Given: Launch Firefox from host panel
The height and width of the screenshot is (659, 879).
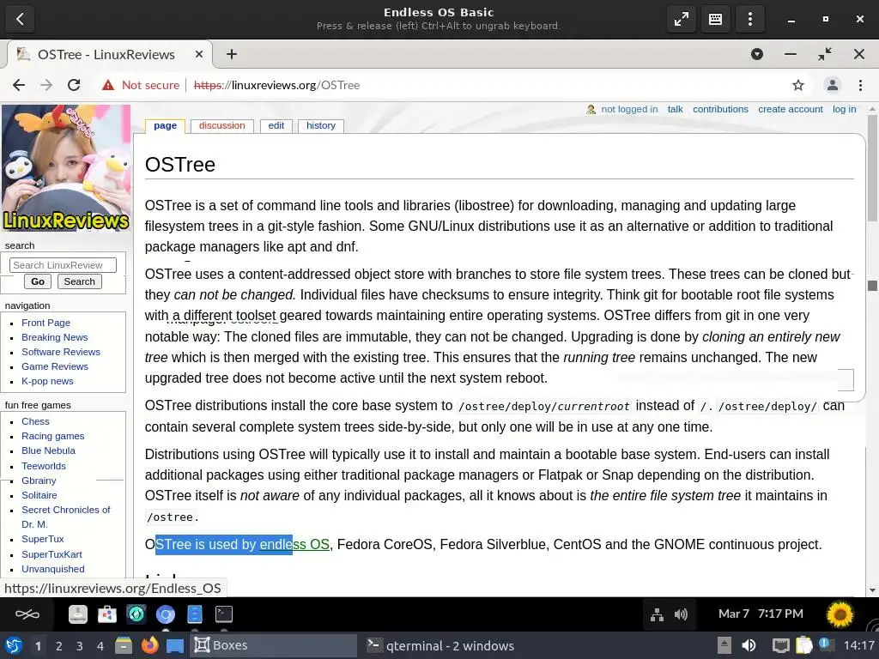Looking at the screenshot, I should click(x=149, y=645).
